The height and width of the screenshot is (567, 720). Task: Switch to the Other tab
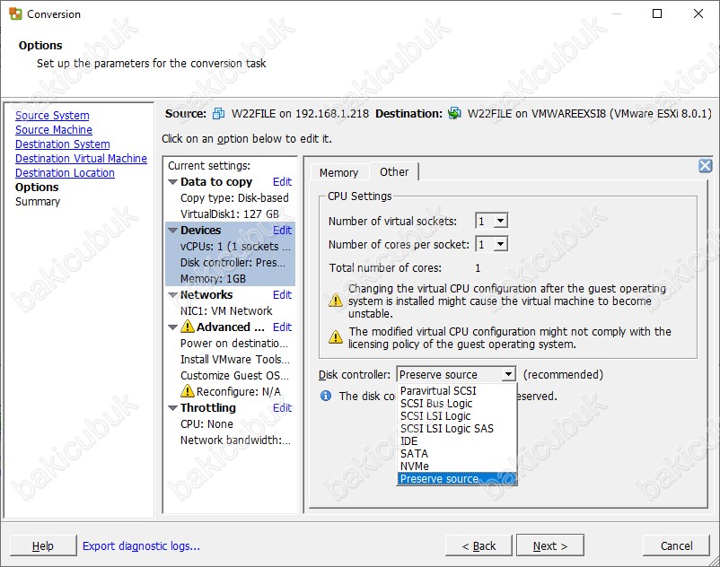coord(394,171)
